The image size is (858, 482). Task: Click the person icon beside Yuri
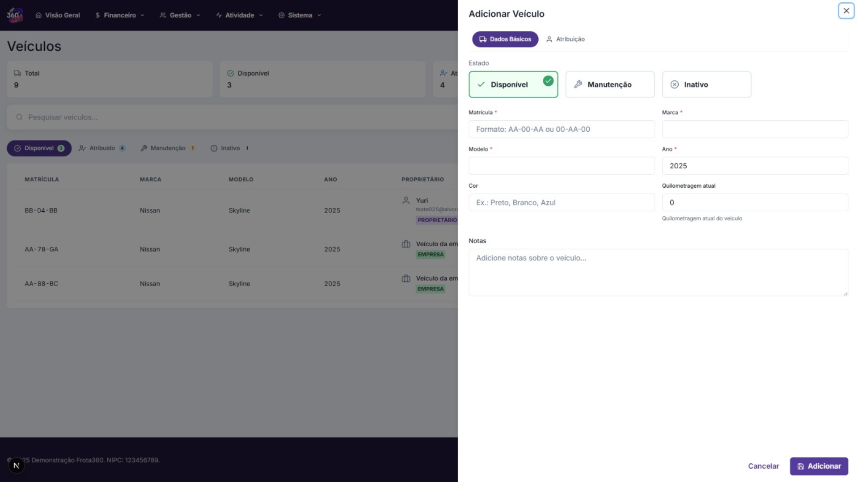click(406, 201)
